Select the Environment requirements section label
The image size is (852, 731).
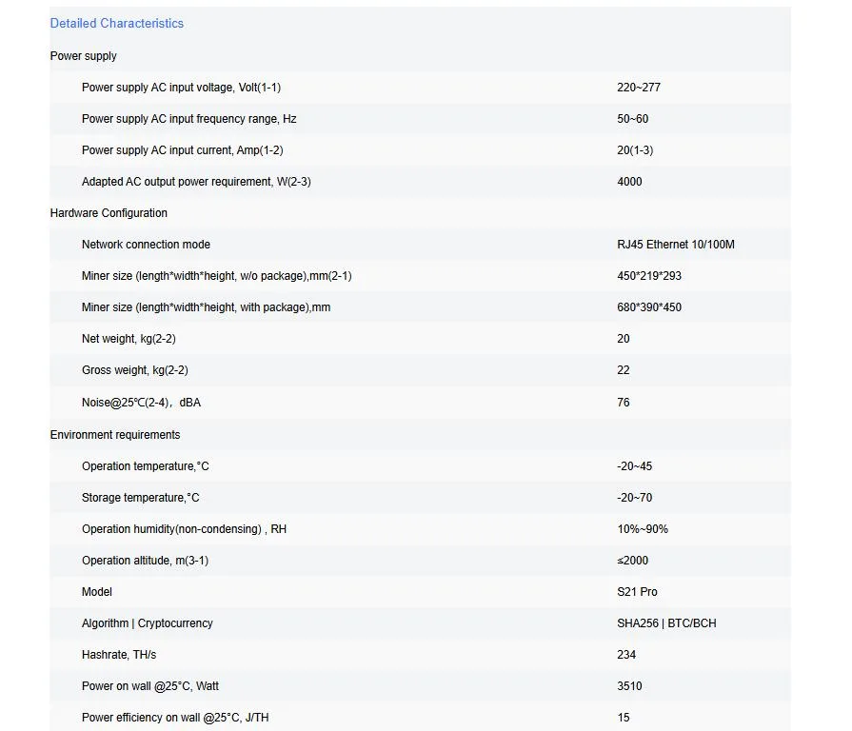(x=115, y=434)
